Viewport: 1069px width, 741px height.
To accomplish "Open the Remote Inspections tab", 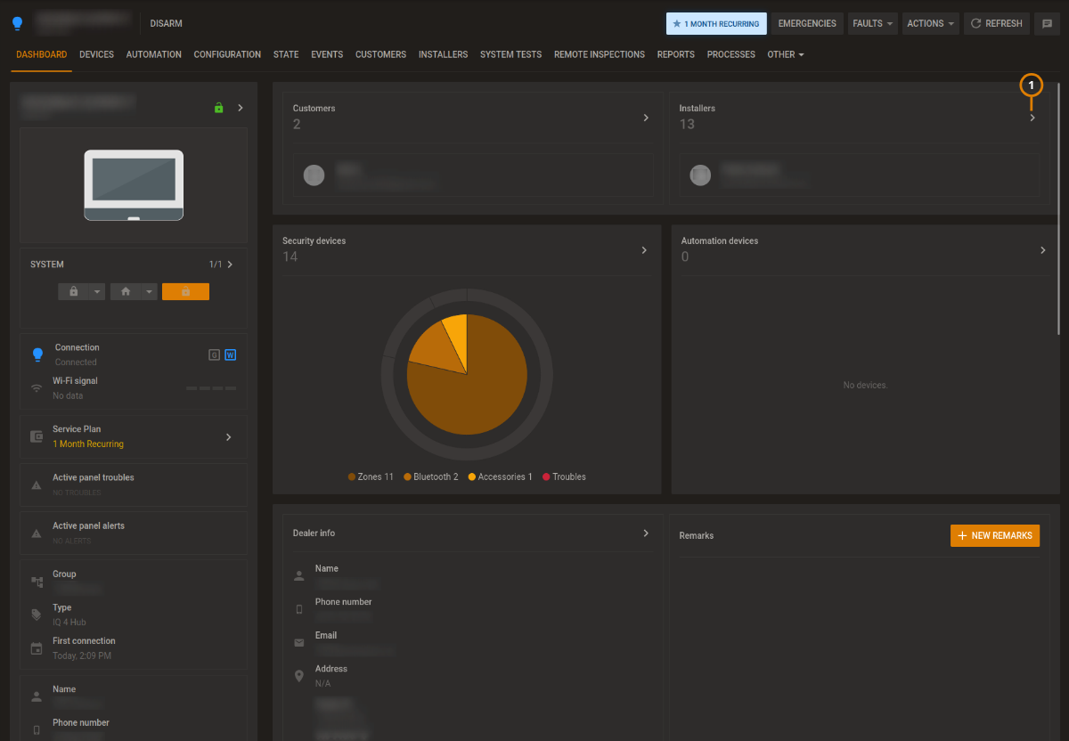I will click(x=599, y=54).
